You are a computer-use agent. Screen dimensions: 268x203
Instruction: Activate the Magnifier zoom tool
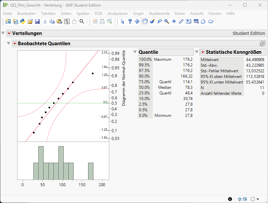click(x=167, y=21)
